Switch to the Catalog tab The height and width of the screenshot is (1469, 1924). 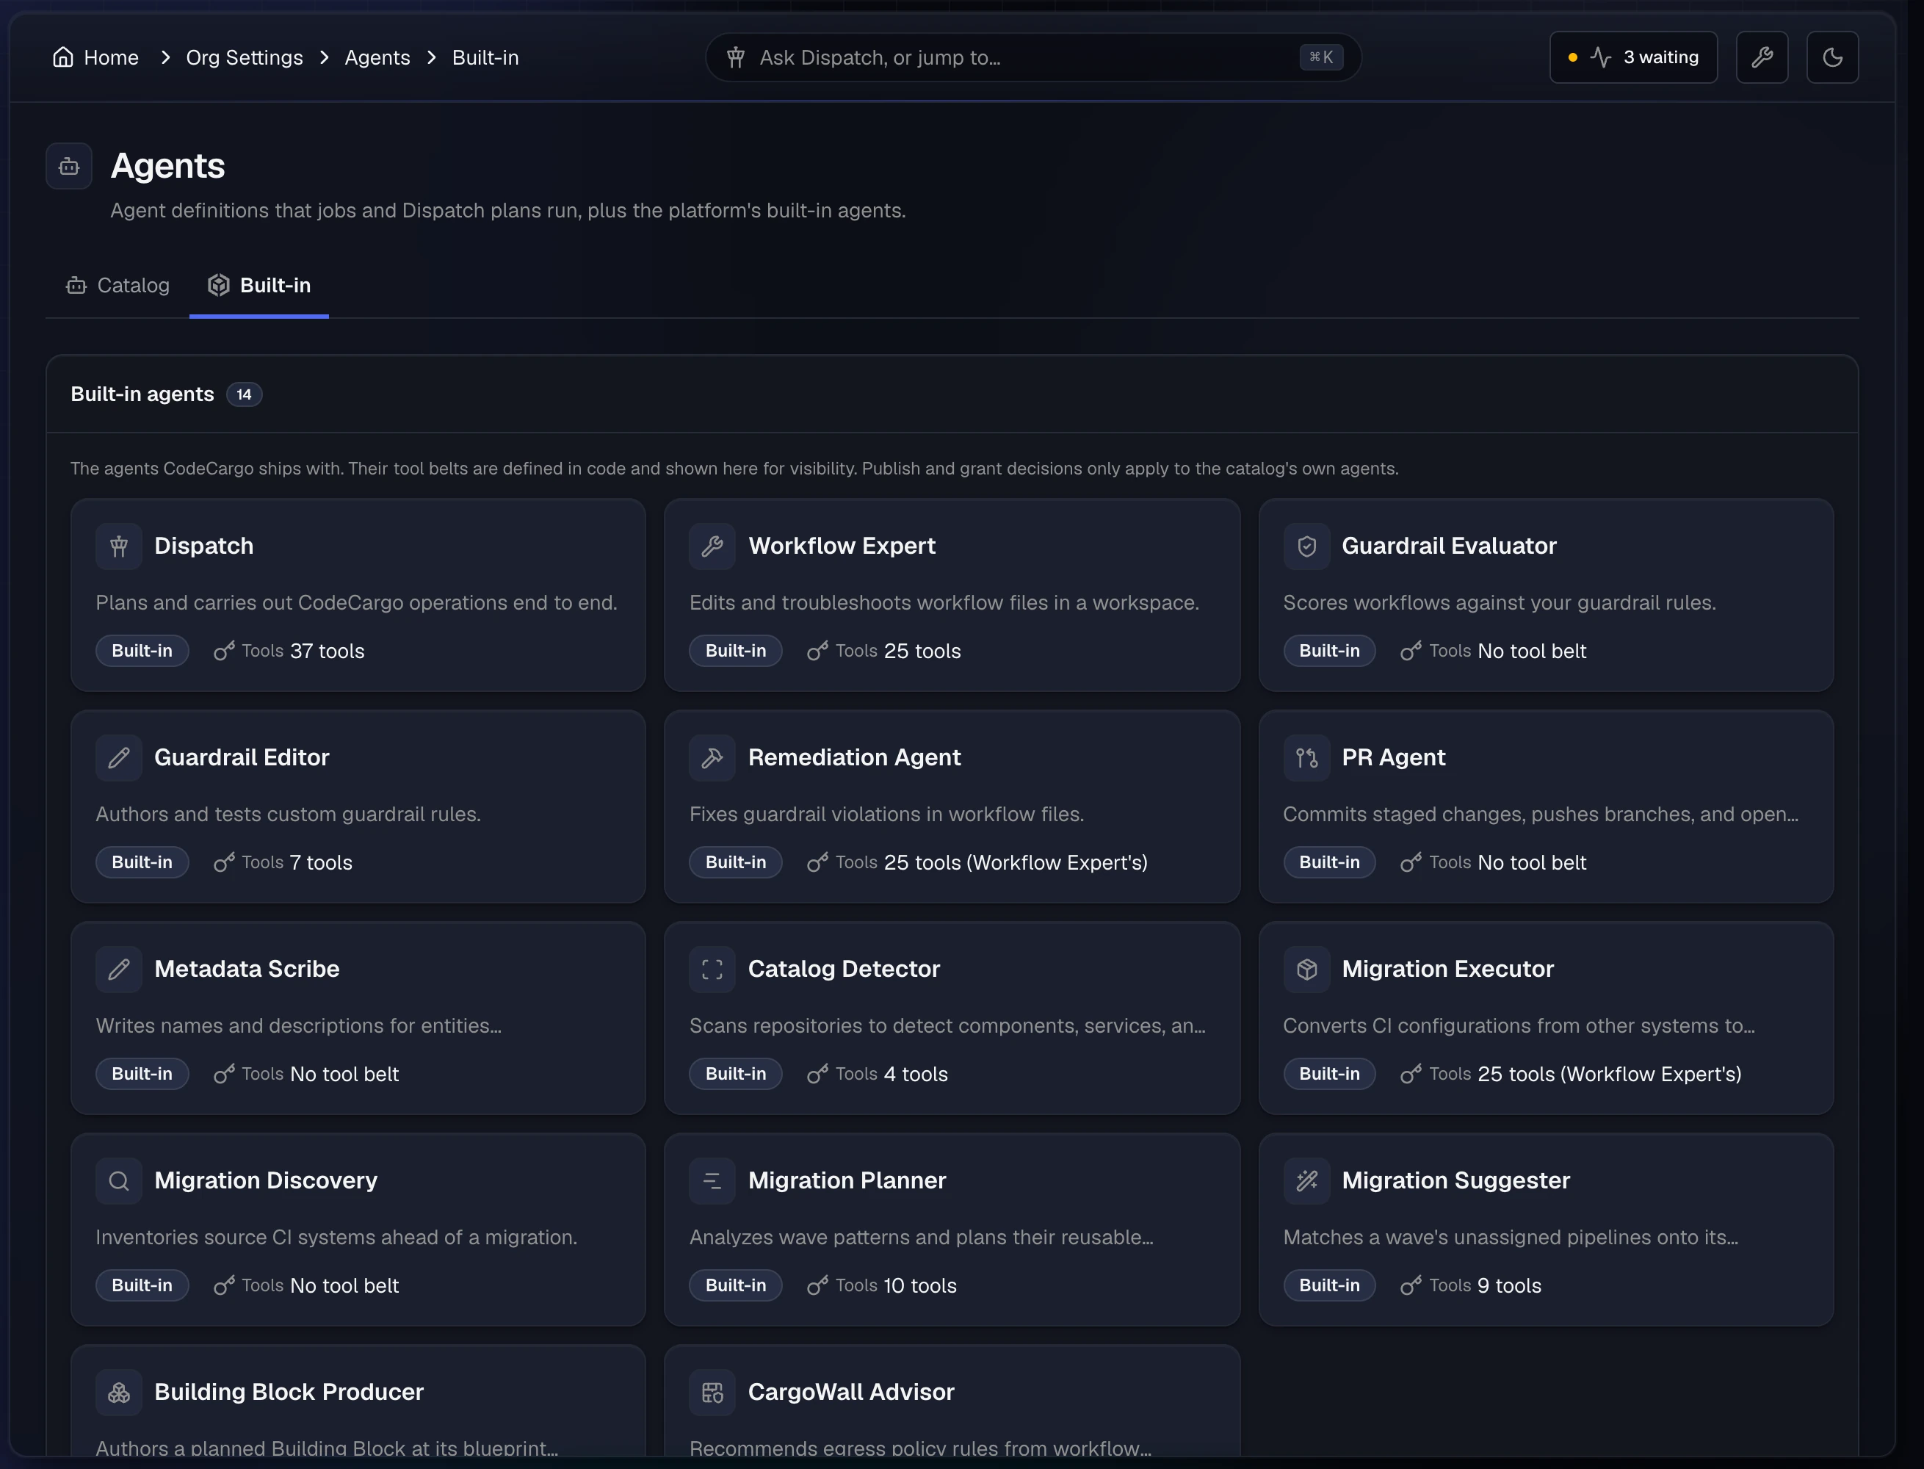pyautogui.click(x=118, y=286)
